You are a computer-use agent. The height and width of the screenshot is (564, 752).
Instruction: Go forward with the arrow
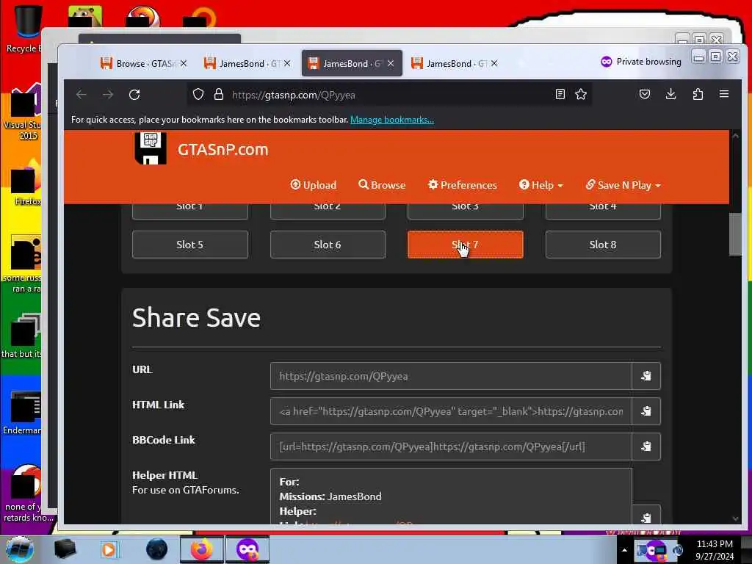click(x=108, y=95)
